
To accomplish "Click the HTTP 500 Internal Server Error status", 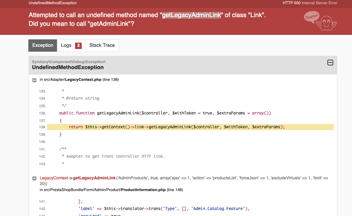I will [x=310, y=3].
